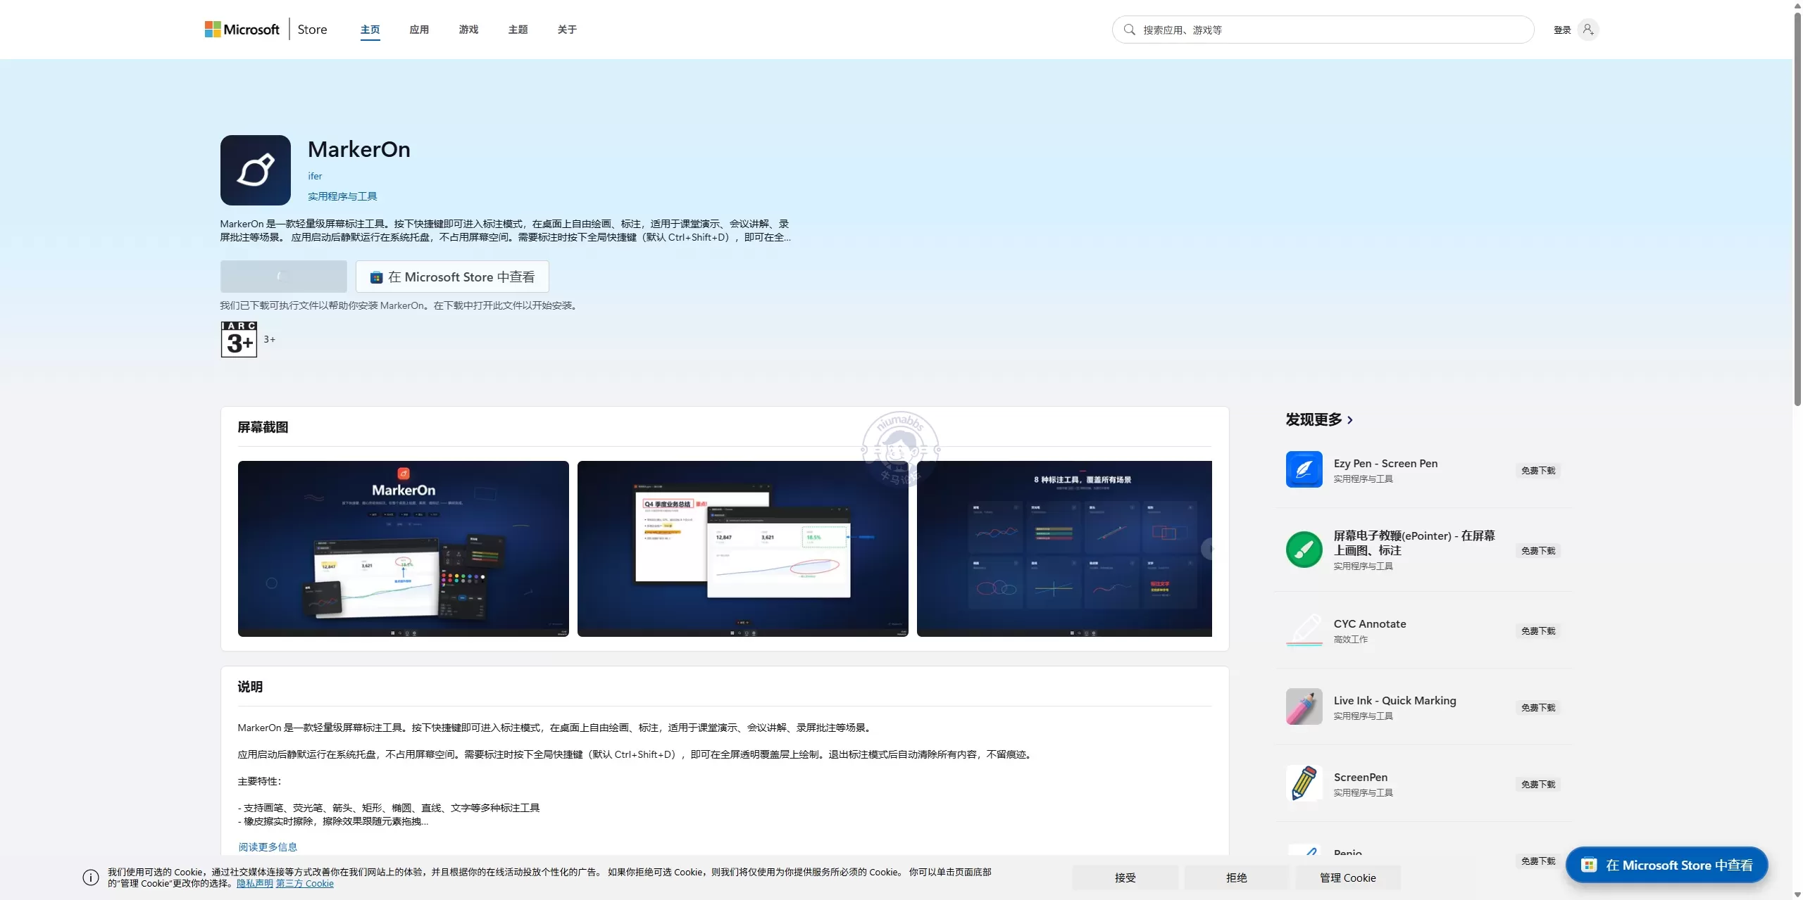Switch to the 应用 tab
The height and width of the screenshot is (900, 1803).
point(419,30)
